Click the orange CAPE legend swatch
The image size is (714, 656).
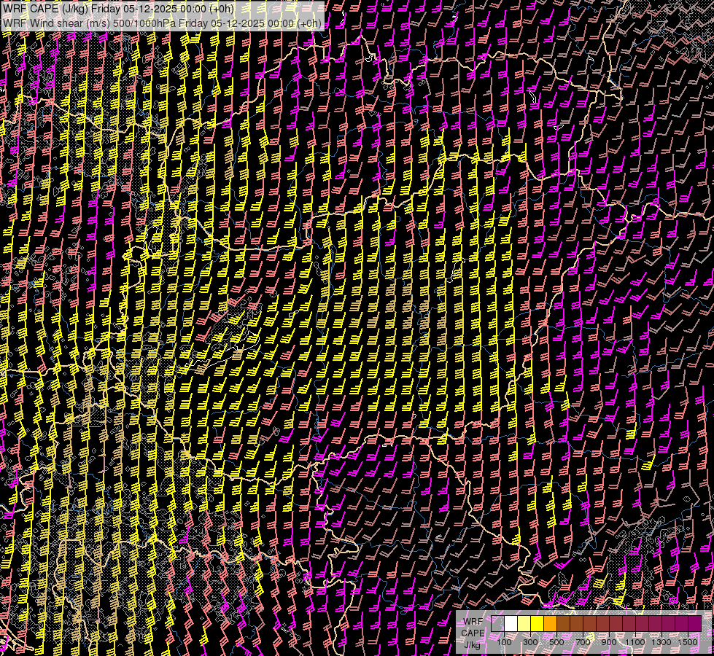click(x=551, y=623)
